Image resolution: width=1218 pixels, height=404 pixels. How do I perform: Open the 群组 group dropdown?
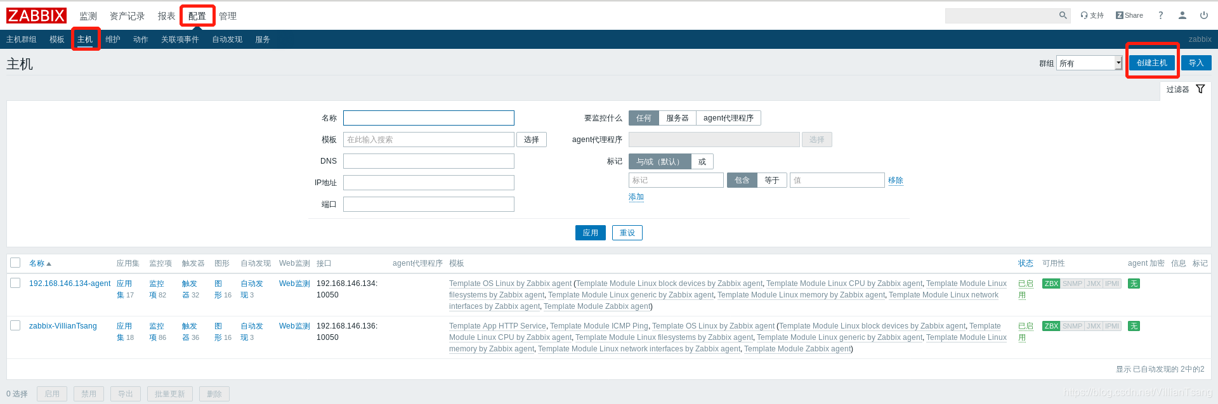coord(1089,63)
